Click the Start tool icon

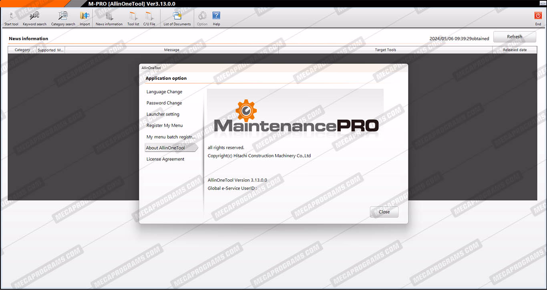(x=11, y=16)
